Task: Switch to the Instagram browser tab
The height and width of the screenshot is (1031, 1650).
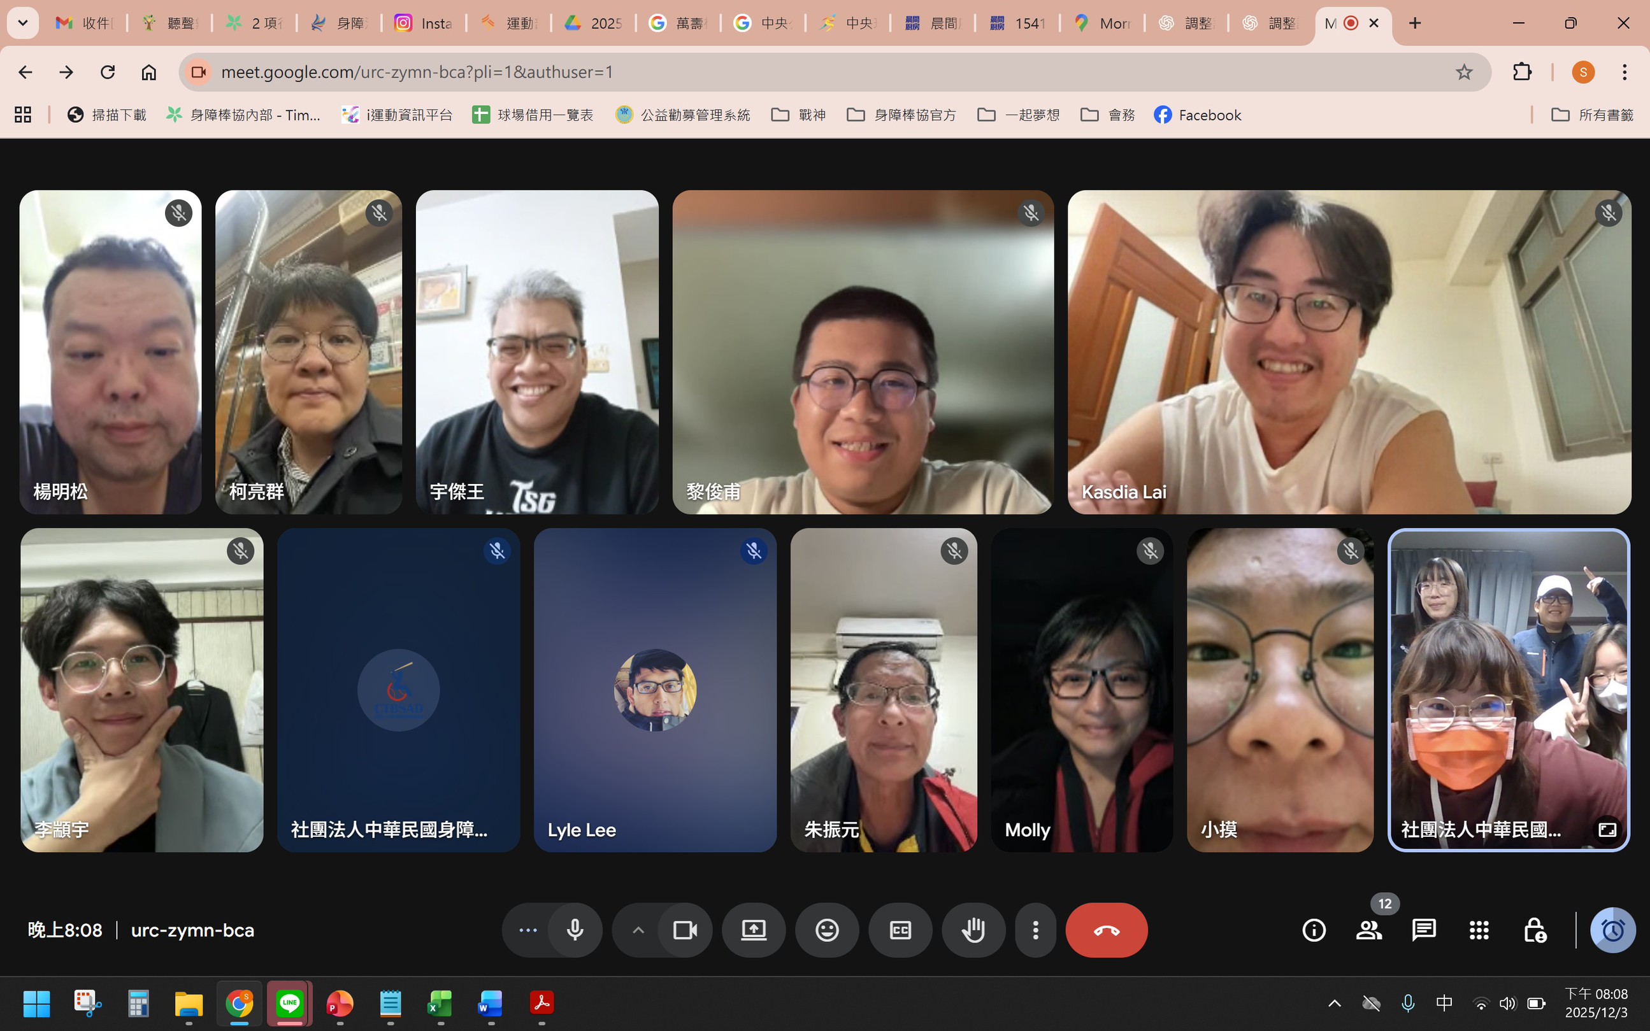Action: pyautogui.click(x=424, y=23)
